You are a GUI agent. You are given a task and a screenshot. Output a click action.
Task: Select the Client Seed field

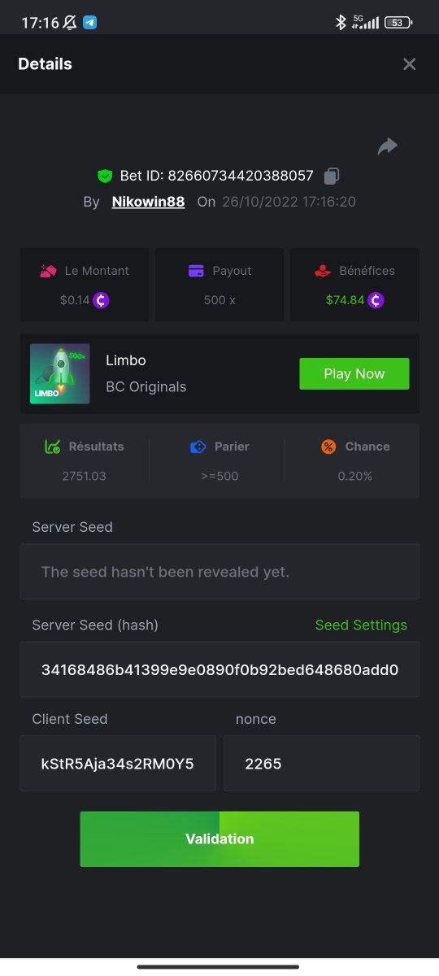click(x=118, y=764)
